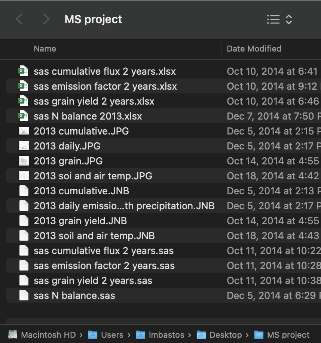Sort files by Date Modified column
Screen dimensions: 321x343
click(x=254, y=49)
